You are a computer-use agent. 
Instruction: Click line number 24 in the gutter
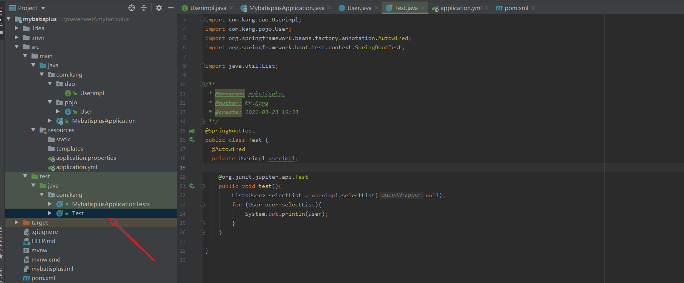point(183,214)
